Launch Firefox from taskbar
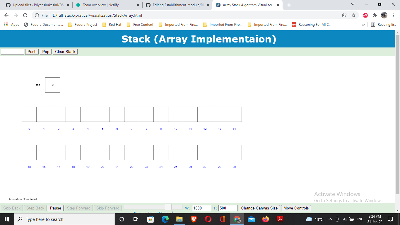Image resolution: width=400 pixels, height=225 pixels. click(x=266, y=219)
